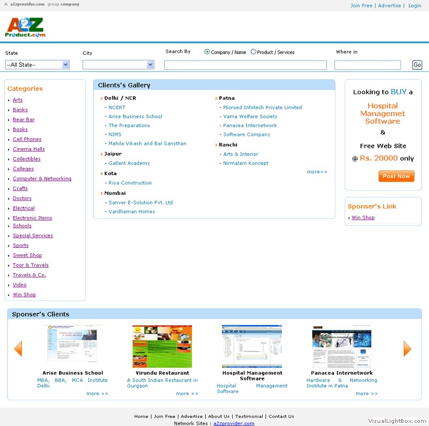The width and height of the screenshot is (429, 426).
Task: Click the Hospital Management Software thumbnail
Action: point(252,347)
